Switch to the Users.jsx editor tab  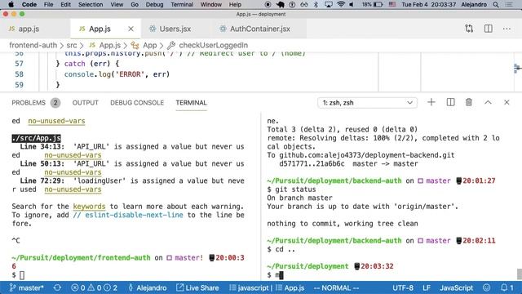coord(175,29)
